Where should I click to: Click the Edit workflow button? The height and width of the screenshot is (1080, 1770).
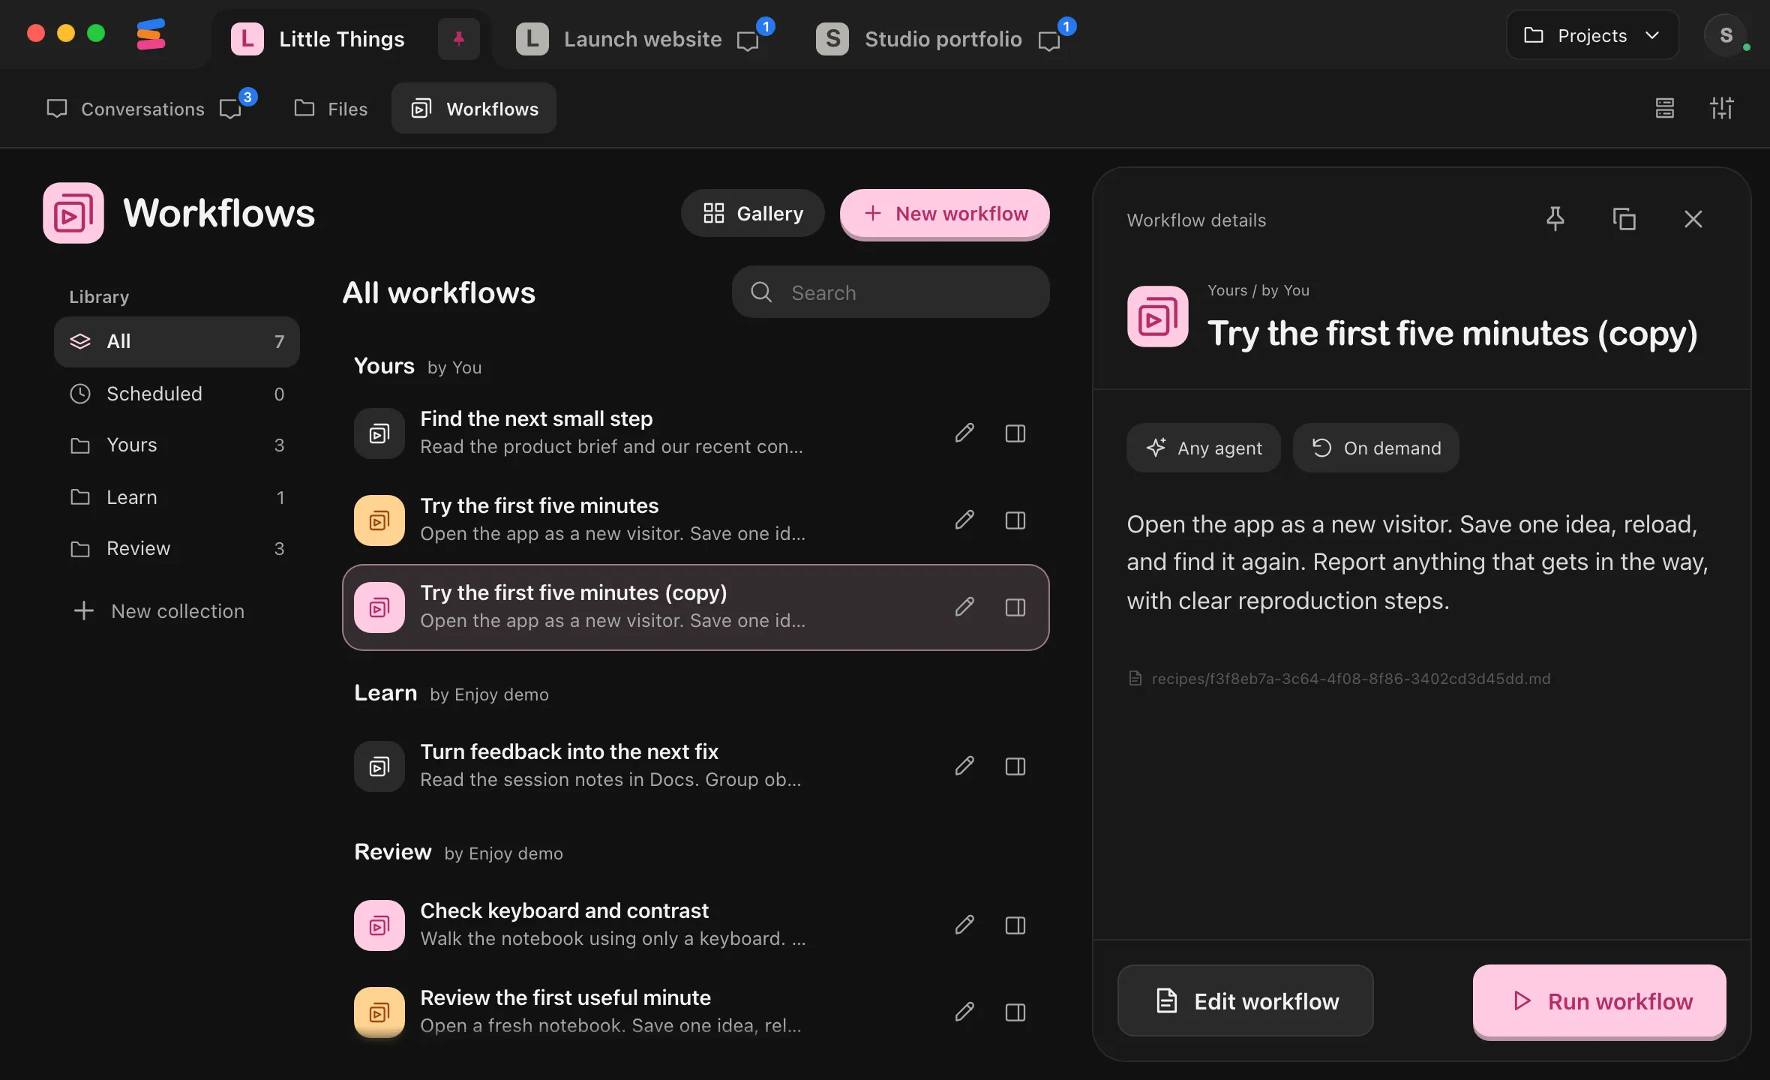pyautogui.click(x=1246, y=1000)
